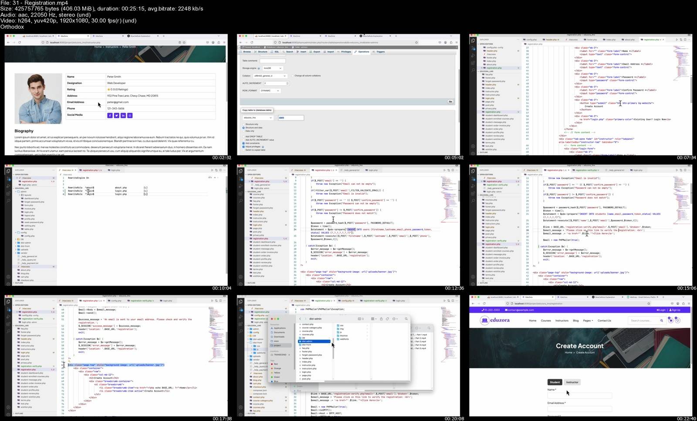Open the ROW_FORMAT DYNAMIC dropdown

(x=270, y=90)
